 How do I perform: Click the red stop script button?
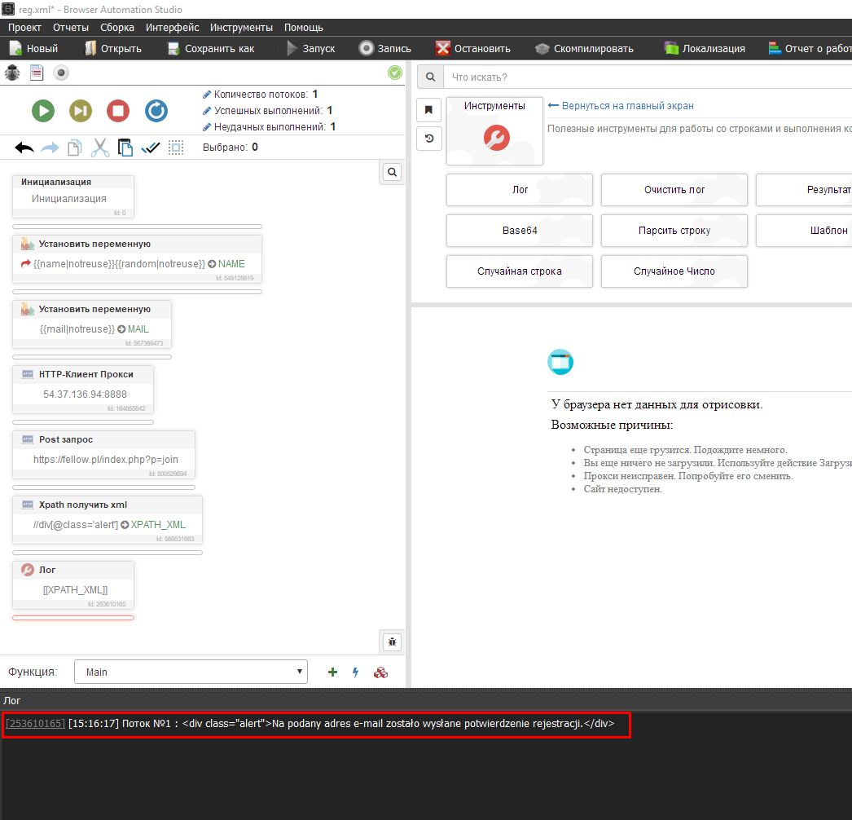pos(118,111)
